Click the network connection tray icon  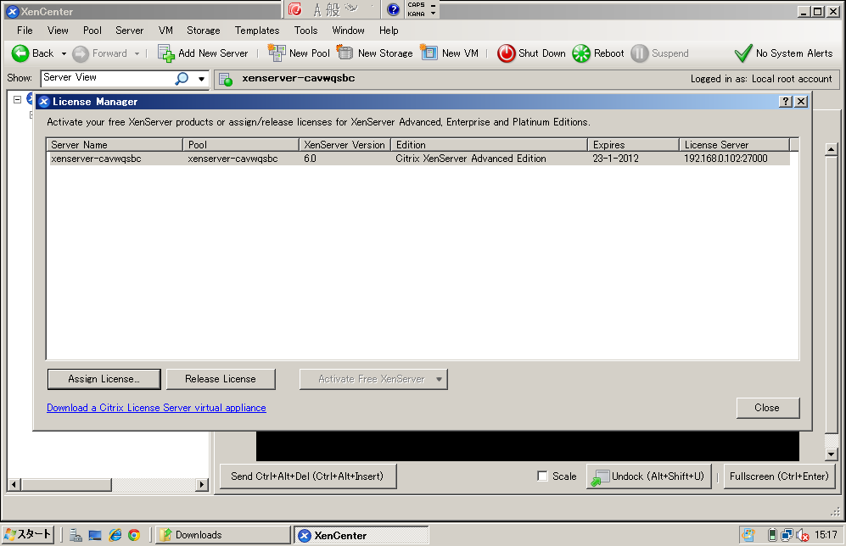(787, 535)
